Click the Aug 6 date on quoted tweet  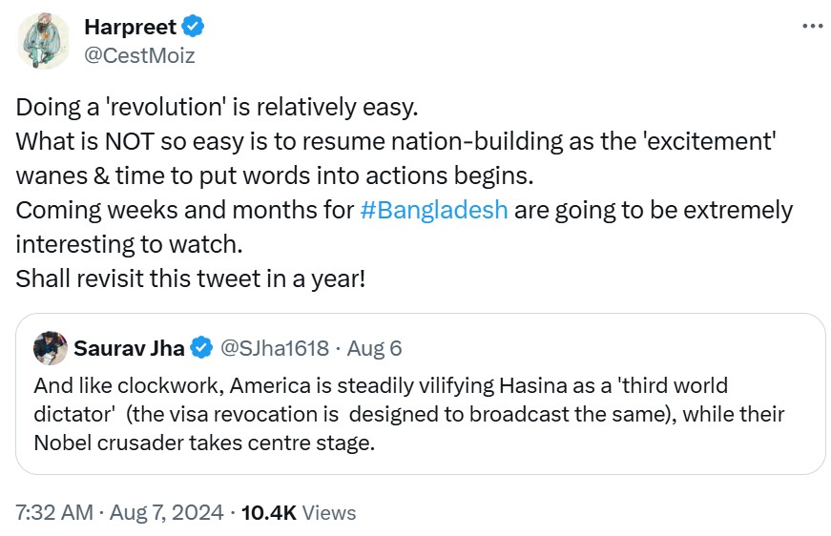click(375, 348)
